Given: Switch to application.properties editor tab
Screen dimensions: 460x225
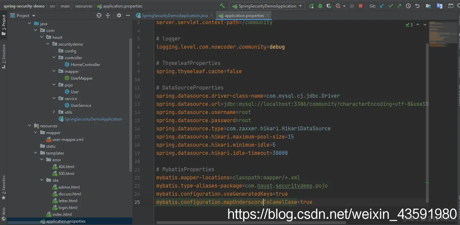Looking at the screenshot, I should tap(244, 16).
